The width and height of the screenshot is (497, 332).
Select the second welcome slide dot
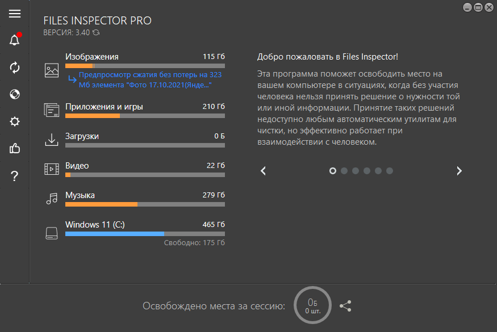tap(344, 171)
